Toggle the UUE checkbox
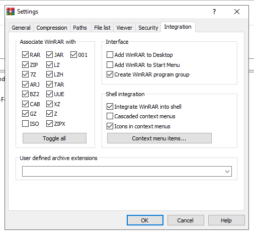254x235 pixels. click(49, 94)
